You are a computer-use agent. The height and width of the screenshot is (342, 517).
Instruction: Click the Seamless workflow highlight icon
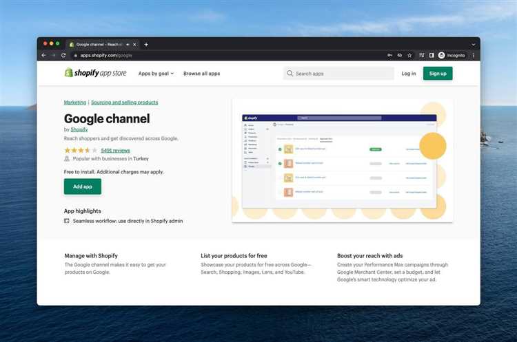pos(67,221)
